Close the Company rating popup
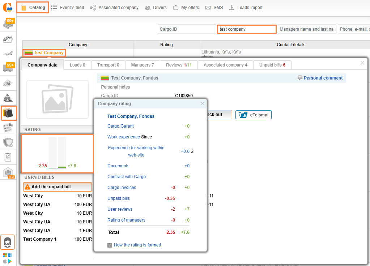The height and width of the screenshot is (266, 370). [x=203, y=103]
